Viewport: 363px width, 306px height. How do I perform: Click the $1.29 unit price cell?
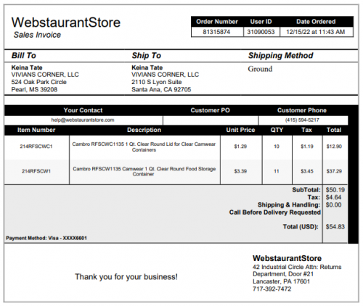pos(240,146)
